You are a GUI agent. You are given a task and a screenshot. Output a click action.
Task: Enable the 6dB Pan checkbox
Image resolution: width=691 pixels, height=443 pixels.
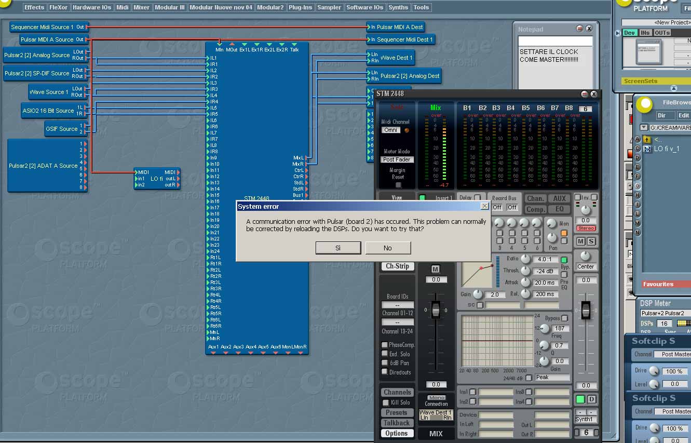[x=385, y=363]
